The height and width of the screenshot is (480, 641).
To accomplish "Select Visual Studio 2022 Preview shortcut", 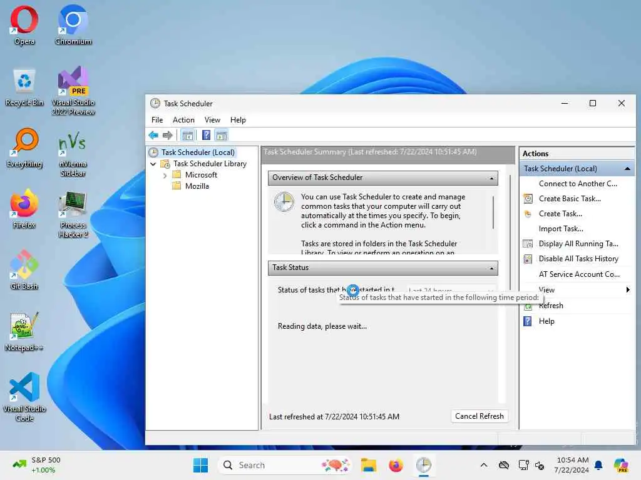I will click(x=73, y=91).
